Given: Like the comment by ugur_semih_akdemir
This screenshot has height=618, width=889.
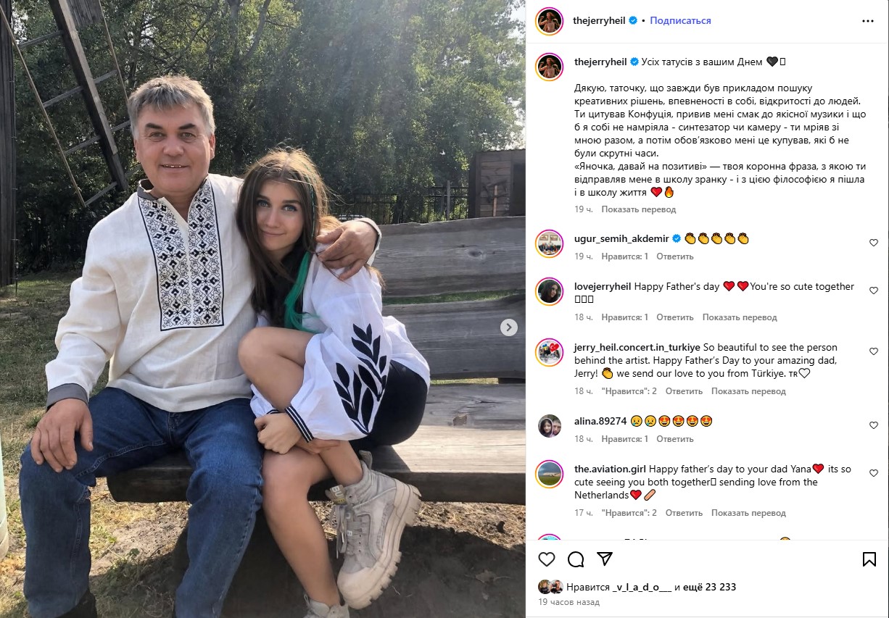Looking at the screenshot, I should pos(874,243).
